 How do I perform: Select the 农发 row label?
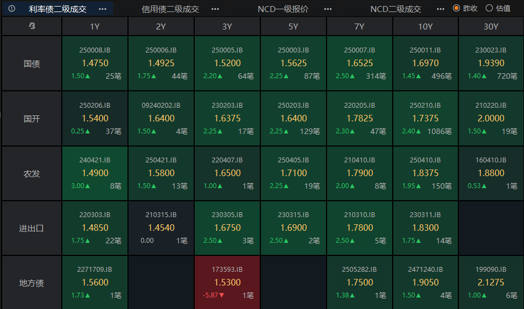32,173
